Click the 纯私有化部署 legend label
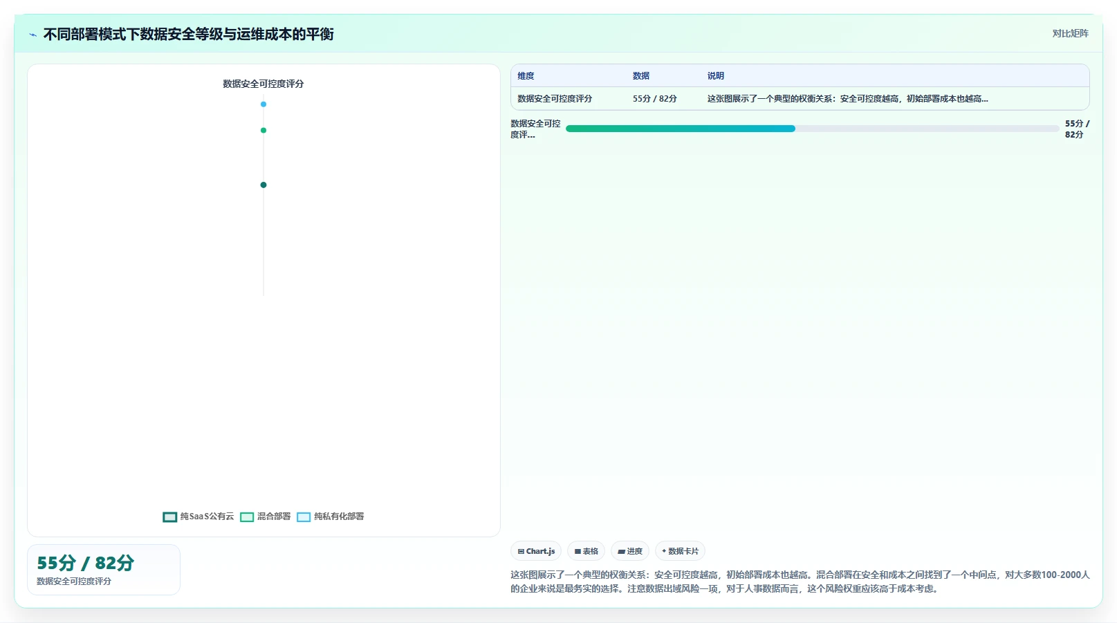1117x623 pixels. tap(339, 517)
